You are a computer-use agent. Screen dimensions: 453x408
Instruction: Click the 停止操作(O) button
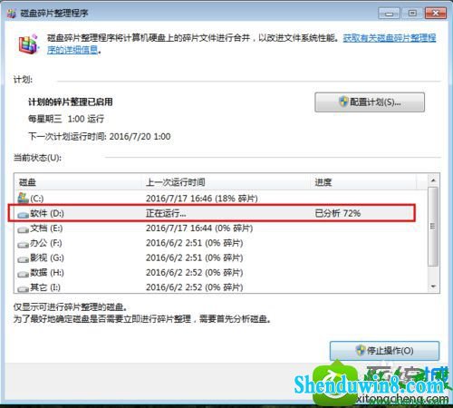tap(384, 351)
